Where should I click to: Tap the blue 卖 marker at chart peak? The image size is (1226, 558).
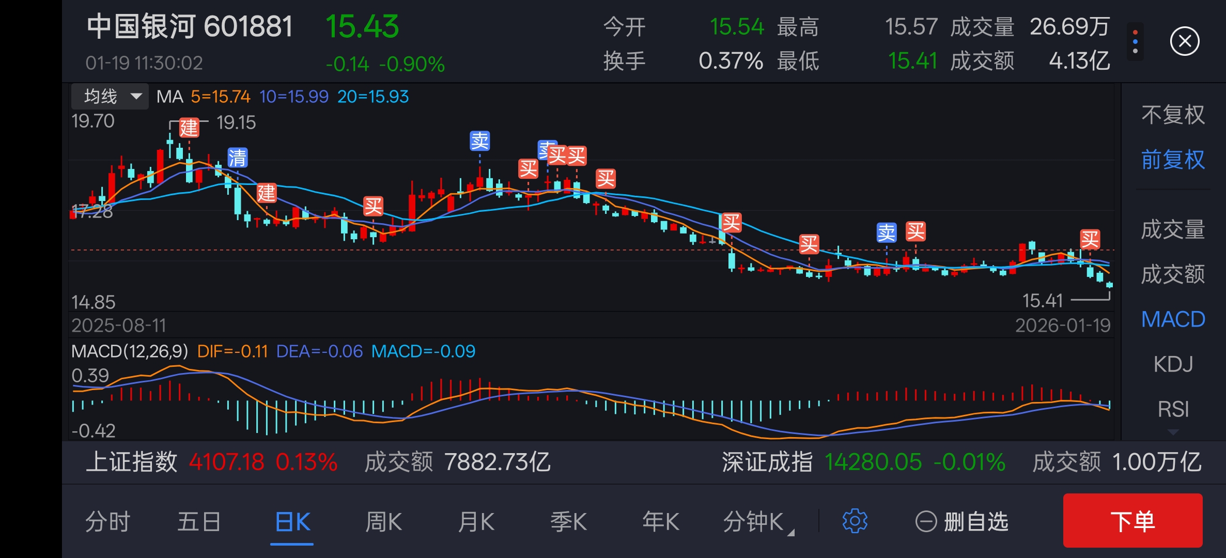pyautogui.click(x=479, y=141)
